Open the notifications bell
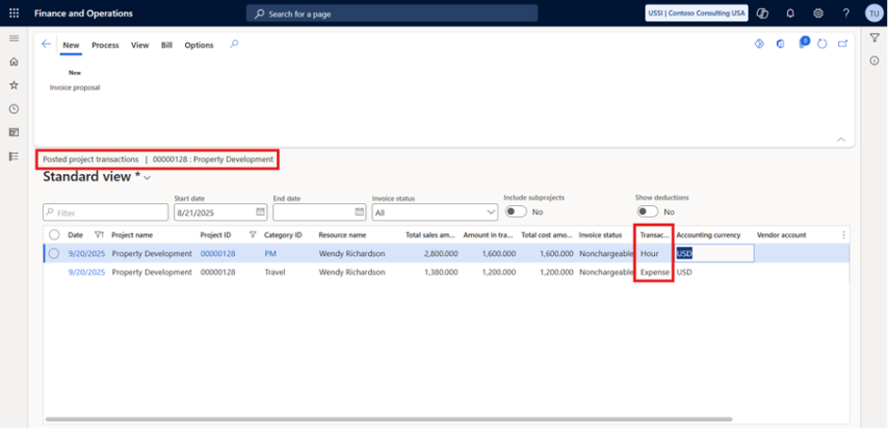 tap(790, 13)
